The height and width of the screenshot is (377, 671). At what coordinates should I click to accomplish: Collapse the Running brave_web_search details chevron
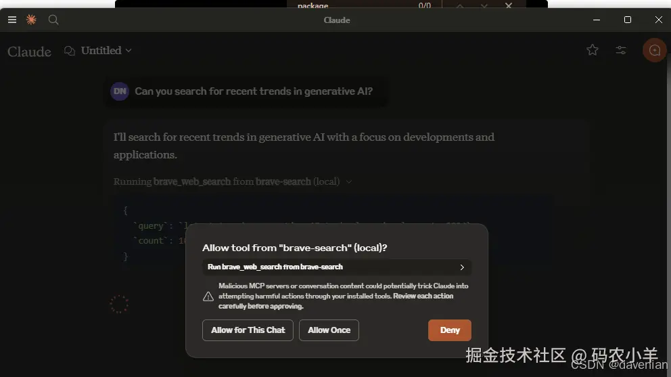[x=349, y=181]
